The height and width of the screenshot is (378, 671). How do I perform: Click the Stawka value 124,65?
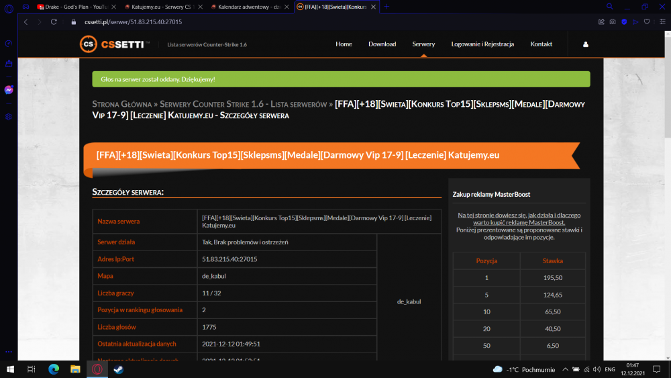point(552,295)
